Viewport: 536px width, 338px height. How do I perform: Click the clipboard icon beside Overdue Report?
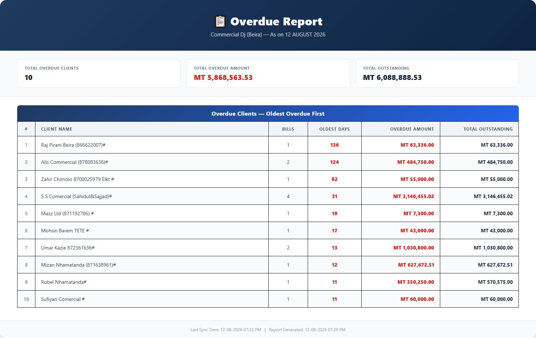click(x=220, y=21)
